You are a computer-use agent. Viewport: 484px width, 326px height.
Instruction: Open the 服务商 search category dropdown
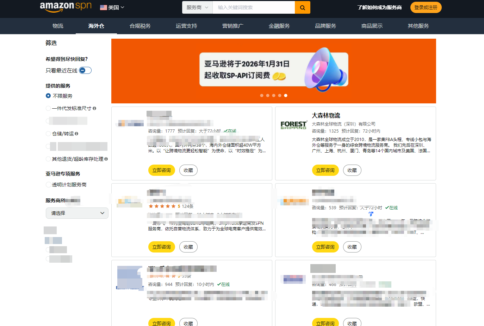(x=197, y=7)
